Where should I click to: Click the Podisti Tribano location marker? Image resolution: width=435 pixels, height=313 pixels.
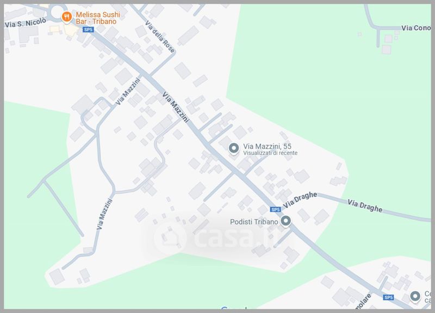pos(286,221)
